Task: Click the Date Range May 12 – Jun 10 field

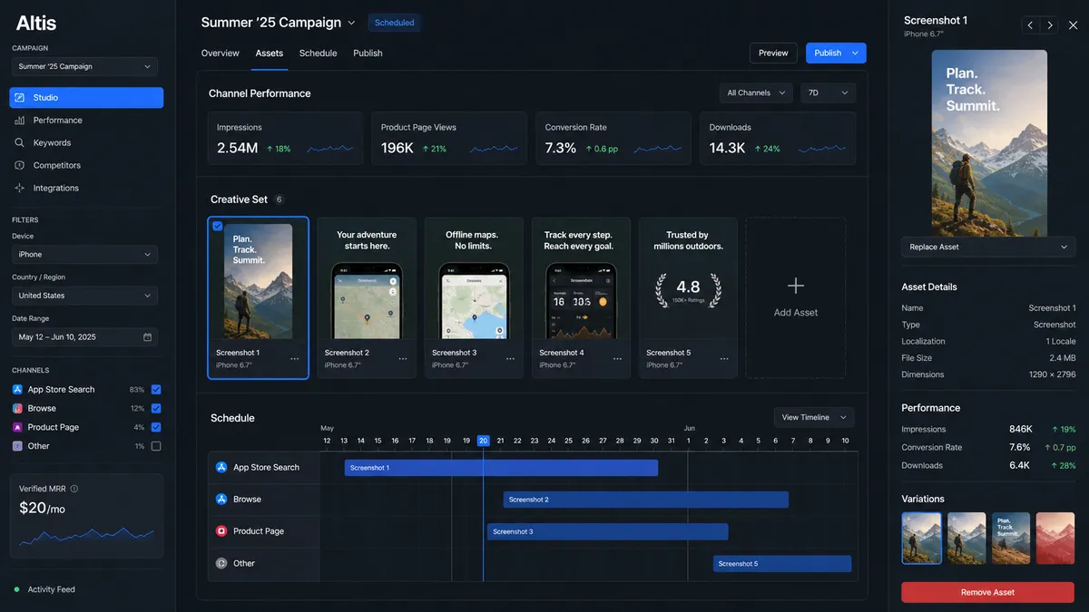Action: point(84,337)
